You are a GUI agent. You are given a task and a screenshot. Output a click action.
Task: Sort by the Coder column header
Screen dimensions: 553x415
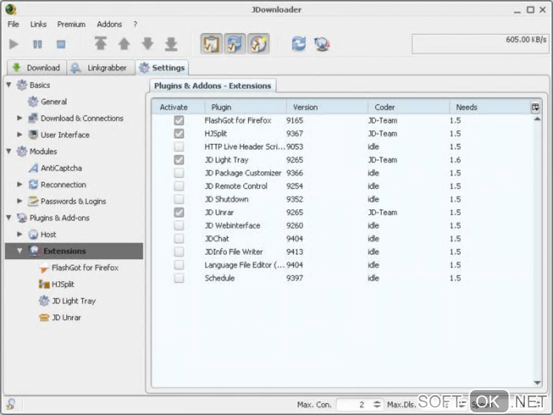coord(409,107)
